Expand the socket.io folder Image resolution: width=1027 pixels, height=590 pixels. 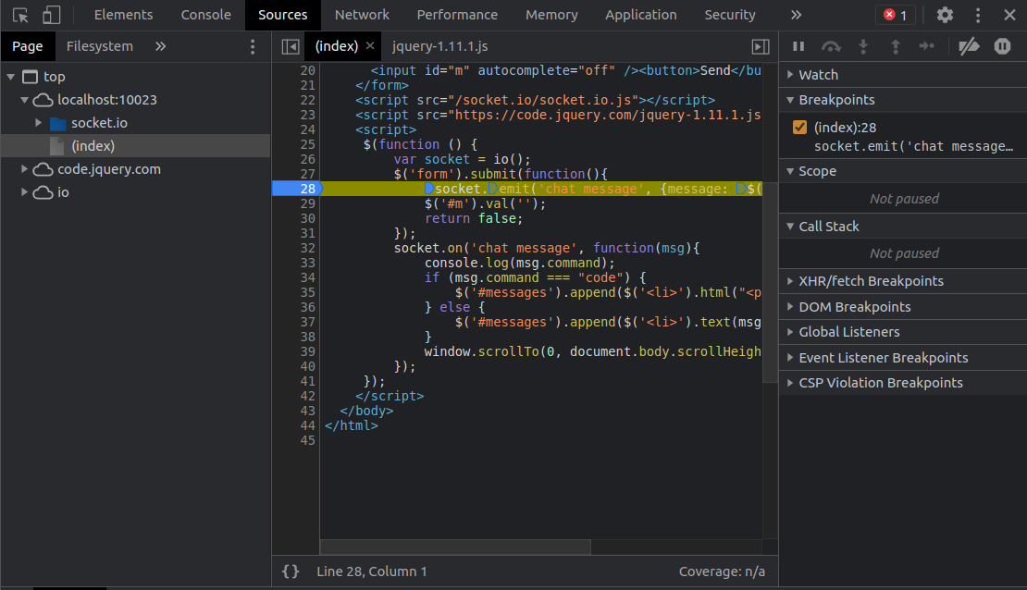point(38,122)
